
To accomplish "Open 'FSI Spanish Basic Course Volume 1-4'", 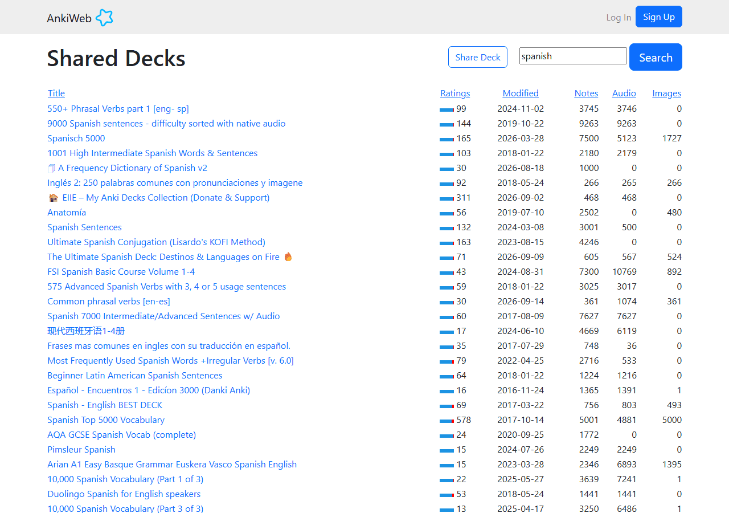I will [x=121, y=271].
